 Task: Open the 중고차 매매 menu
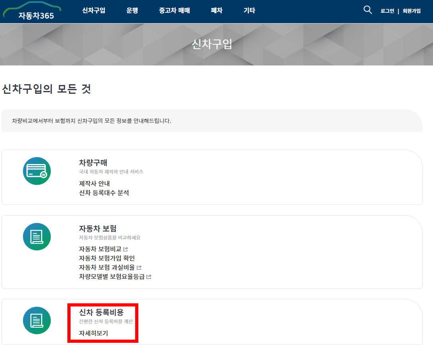tap(174, 11)
